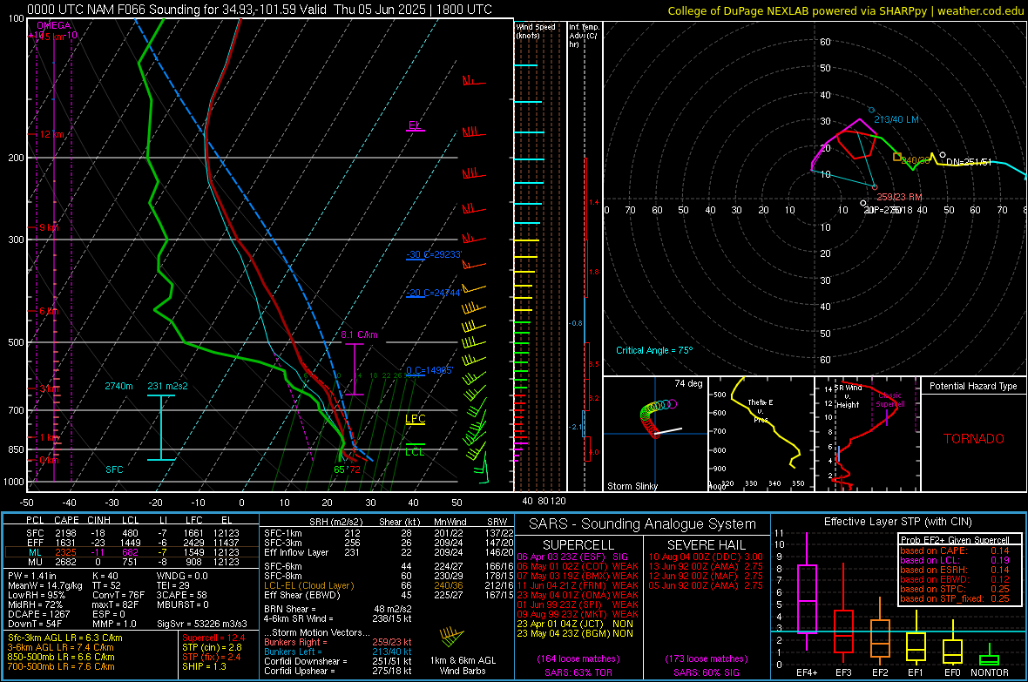
Task: Click the yellow LFC label
Action: [x=415, y=419]
